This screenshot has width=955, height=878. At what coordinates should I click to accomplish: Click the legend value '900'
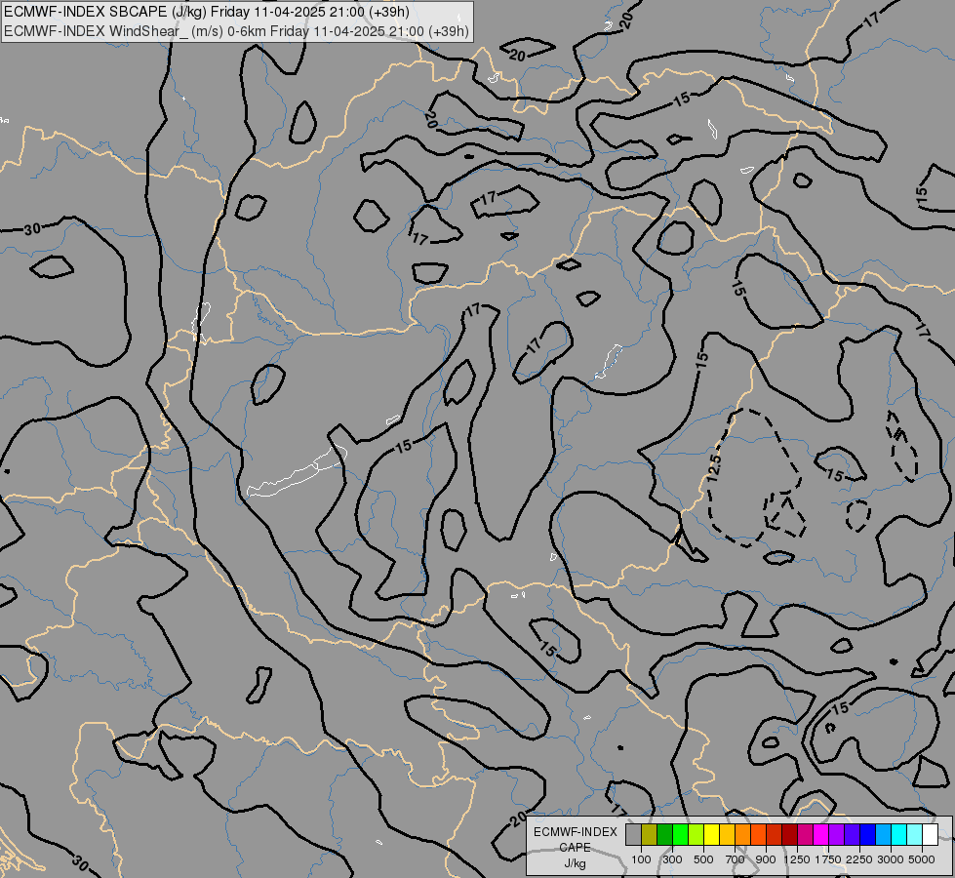(766, 859)
